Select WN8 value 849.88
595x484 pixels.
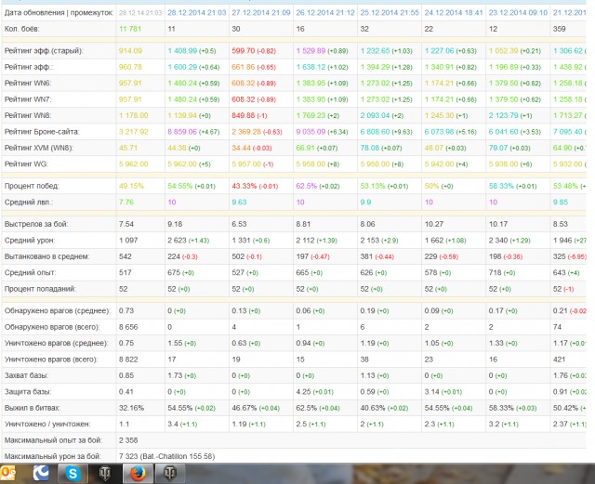[x=244, y=115]
